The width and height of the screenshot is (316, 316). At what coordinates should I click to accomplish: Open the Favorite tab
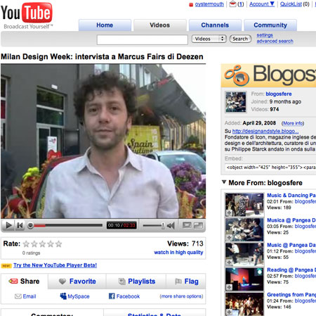pyautogui.click(x=77, y=281)
